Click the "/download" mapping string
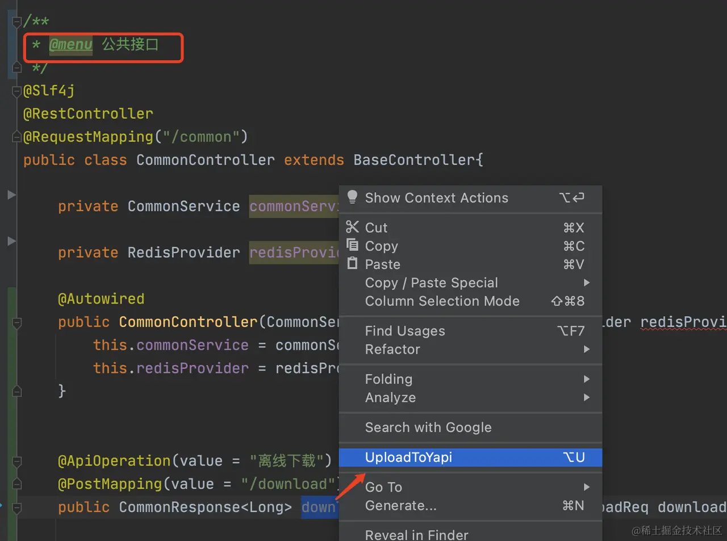This screenshot has height=541, width=727. 289,484
